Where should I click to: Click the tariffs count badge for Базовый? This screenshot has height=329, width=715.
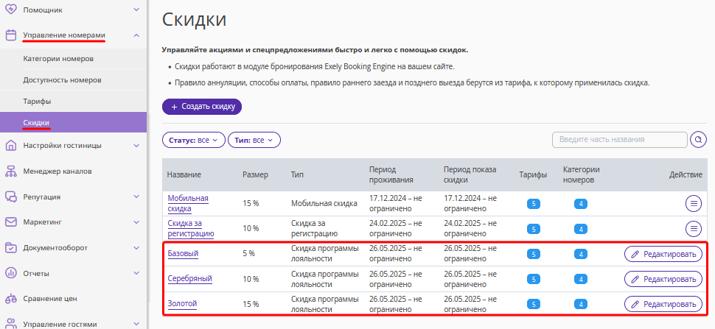[x=534, y=254]
